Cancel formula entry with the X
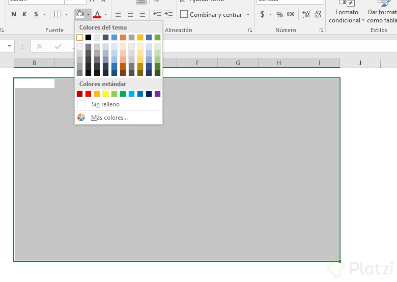The image size is (397, 282). click(x=40, y=46)
